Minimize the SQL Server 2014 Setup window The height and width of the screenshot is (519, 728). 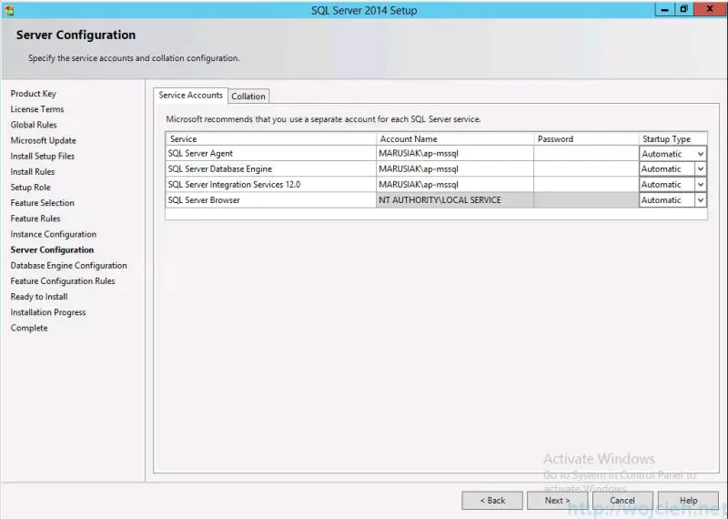[665, 9]
